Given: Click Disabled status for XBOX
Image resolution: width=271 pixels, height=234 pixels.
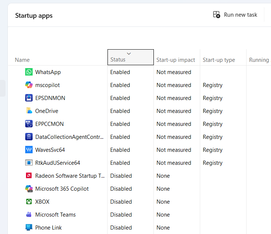Looking at the screenshot, I should 121,201.
